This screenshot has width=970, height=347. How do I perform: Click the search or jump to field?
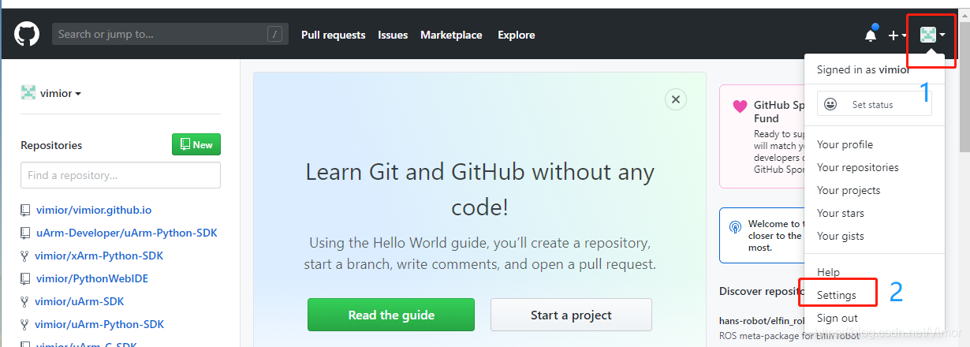[x=169, y=34]
